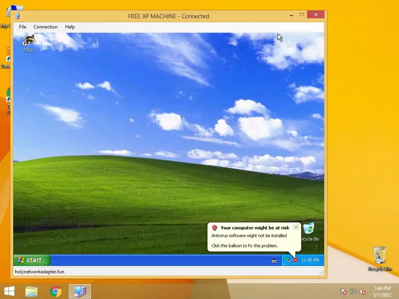Maximize the FREE XP MACHINE window
Viewport: 399px width, 299px height.
(x=302, y=15)
